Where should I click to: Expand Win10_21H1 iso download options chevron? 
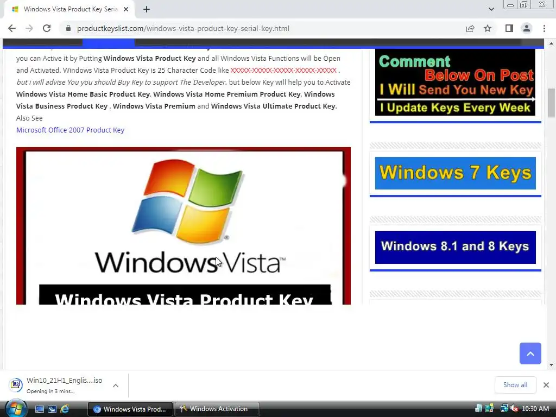(116, 386)
